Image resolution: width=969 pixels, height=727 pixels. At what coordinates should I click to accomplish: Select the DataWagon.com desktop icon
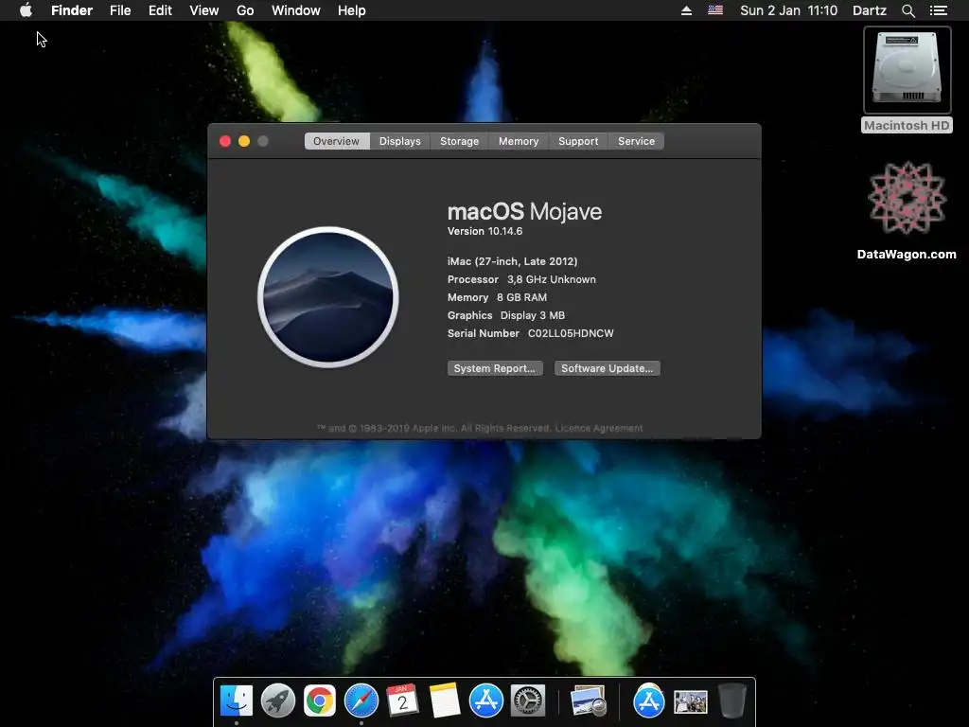coord(907,210)
